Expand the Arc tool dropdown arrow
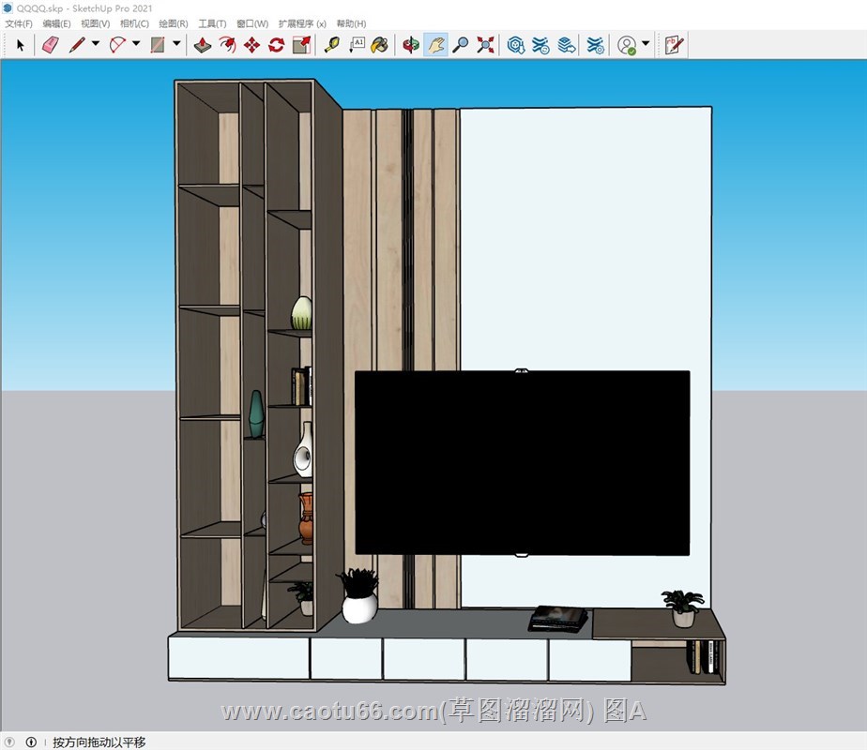867x750 pixels. (136, 44)
